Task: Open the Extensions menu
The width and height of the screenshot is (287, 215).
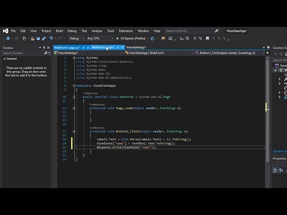Action: click(126, 31)
